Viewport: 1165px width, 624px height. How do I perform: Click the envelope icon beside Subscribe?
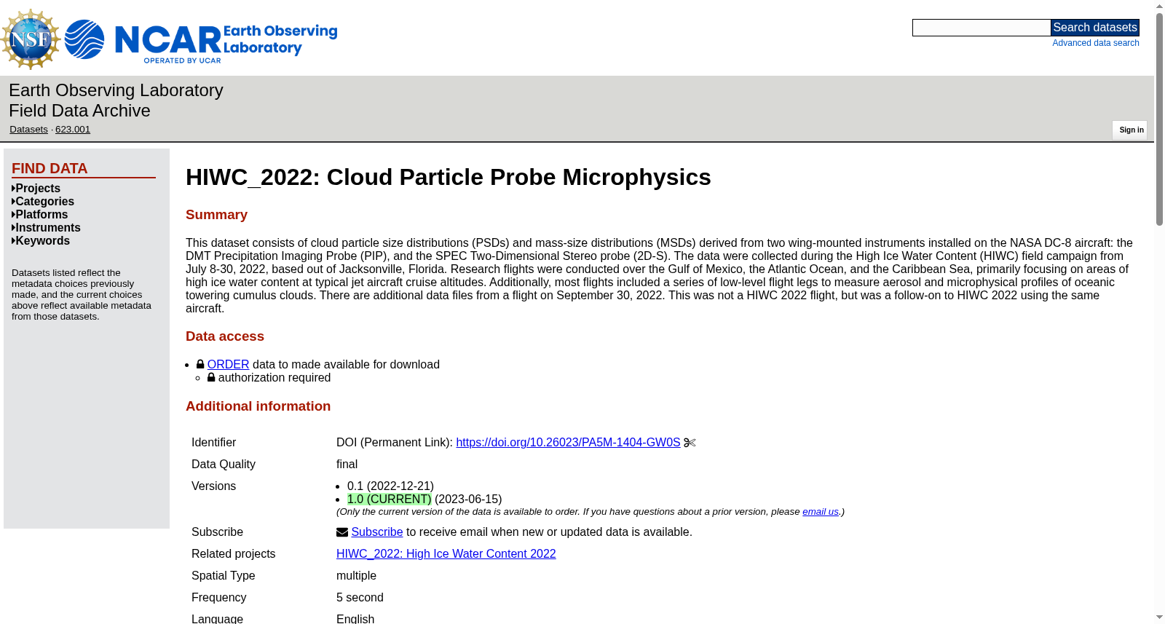click(342, 532)
